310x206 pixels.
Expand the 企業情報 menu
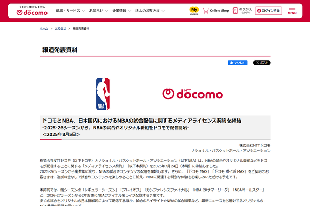click(121, 11)
